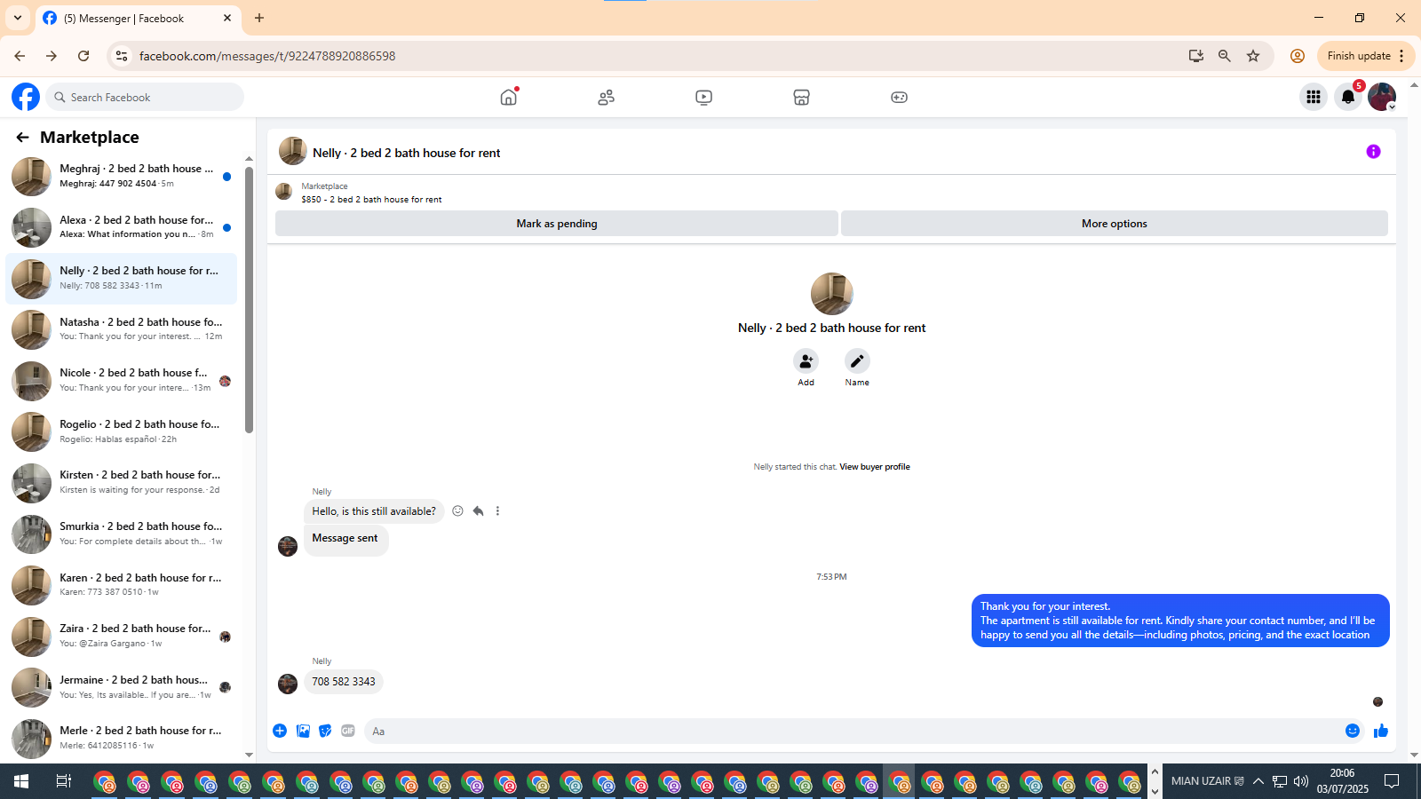The width and height of the screenshot is (1421, 799).
Task: Reply to 'Hello, is this still available?' message
Action: (x=478, y=510)
